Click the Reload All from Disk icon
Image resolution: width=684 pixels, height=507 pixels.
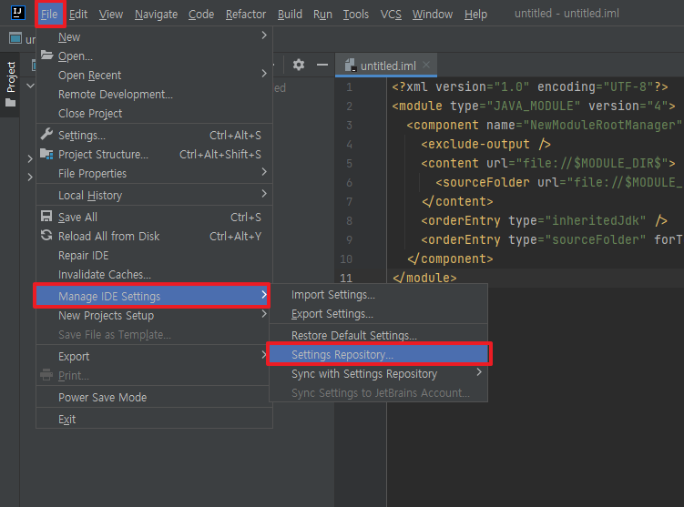coord(46,236)
